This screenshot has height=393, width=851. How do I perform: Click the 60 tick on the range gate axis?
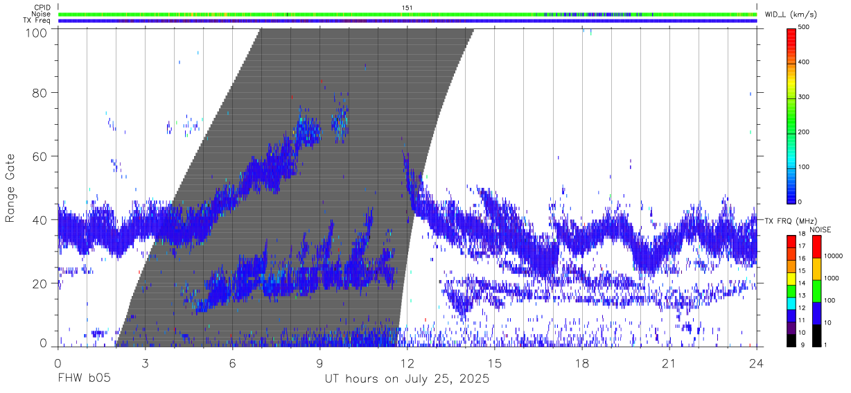(39, 157)
